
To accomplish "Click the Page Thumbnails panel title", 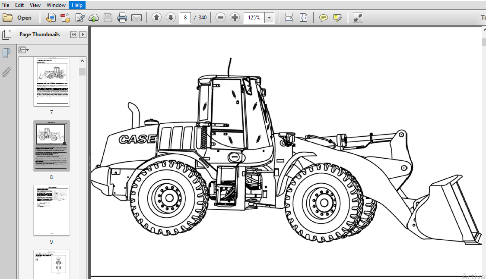I will tap(39, 34).
